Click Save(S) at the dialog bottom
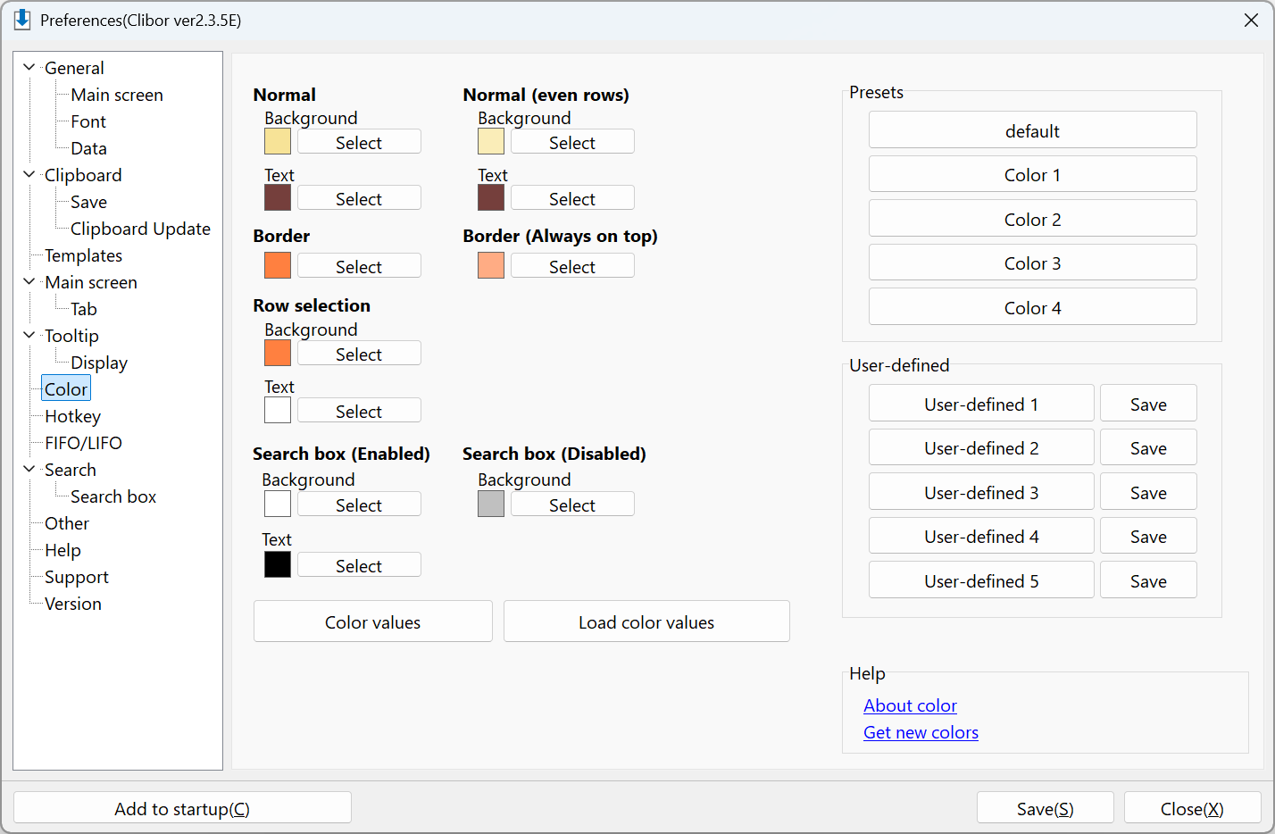The height and width of the screenshot is (834, 1275). (x=1046, y=808)
